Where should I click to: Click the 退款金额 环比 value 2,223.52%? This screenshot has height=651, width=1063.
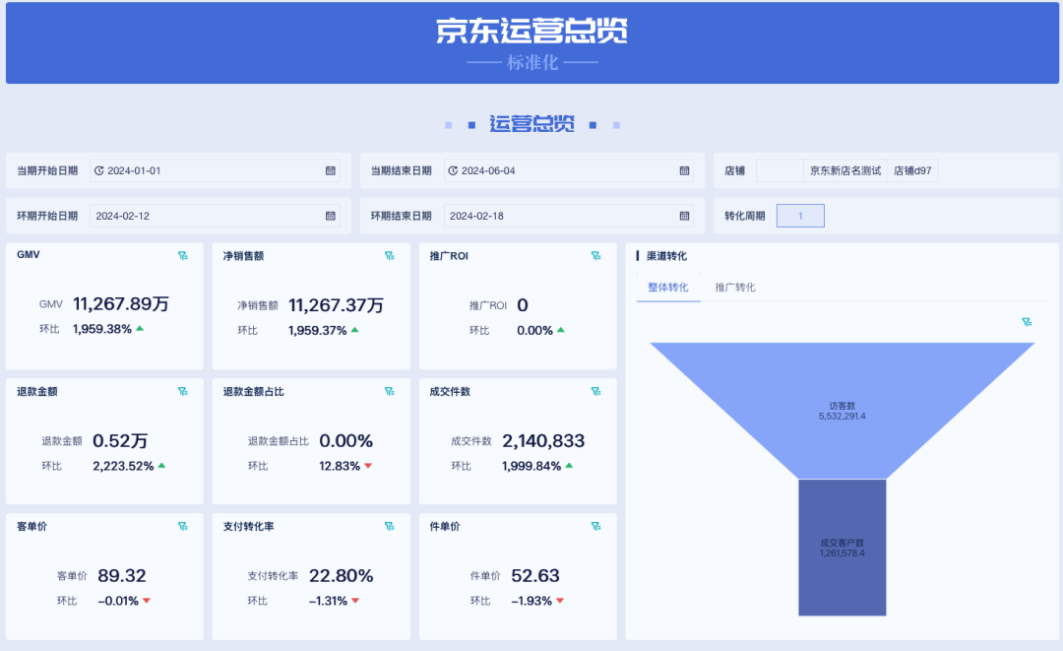(x=123, y=466)
